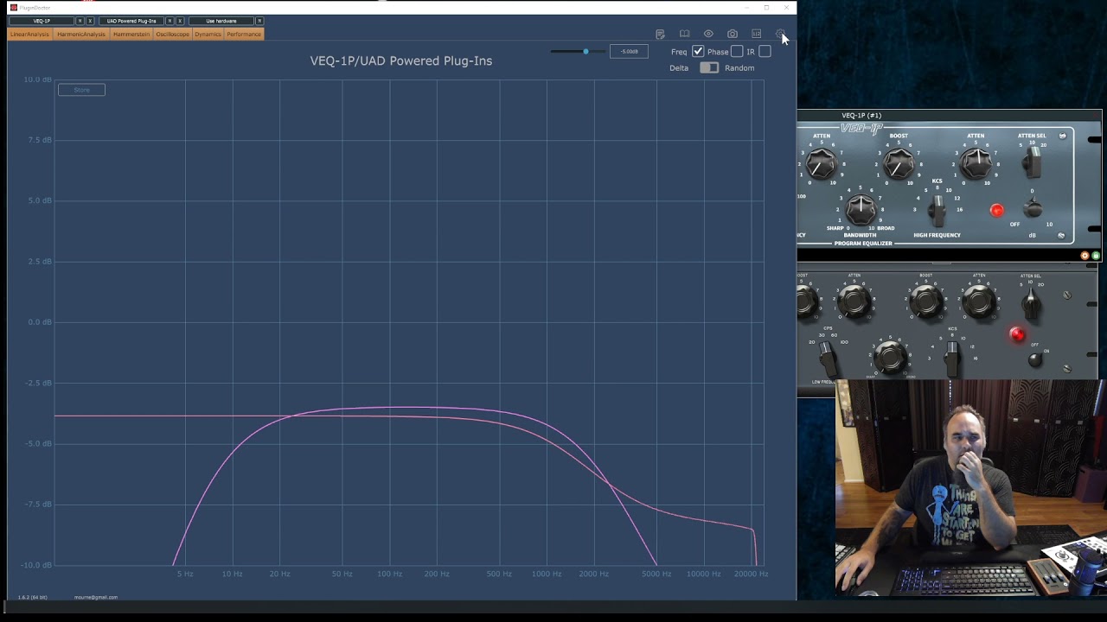
Task: Uncheck the Freq checkbox
Action: [698, 52]
